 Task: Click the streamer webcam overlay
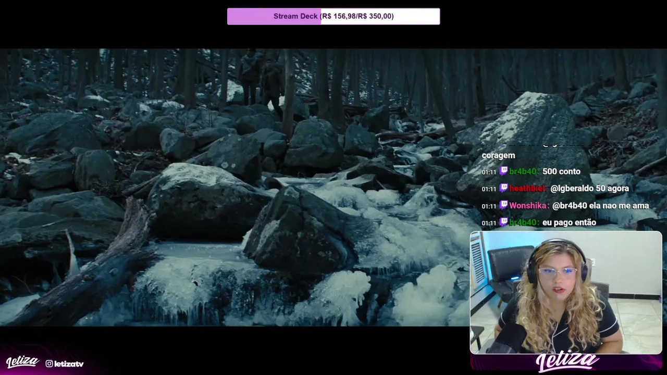566,293
